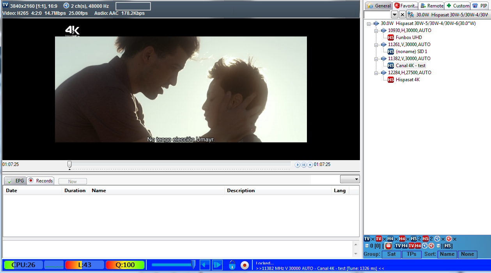Collapse the 10930,H,30000,AUTO transponder node
The image size is (491, 273).
pyautogui.click(x=376, y=30)
